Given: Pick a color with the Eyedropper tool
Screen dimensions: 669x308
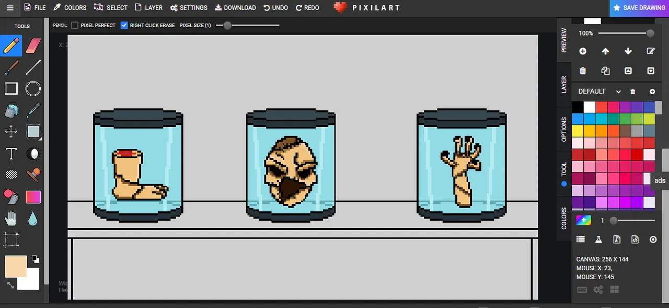Looking at the screenshot, I should [33, 110].
